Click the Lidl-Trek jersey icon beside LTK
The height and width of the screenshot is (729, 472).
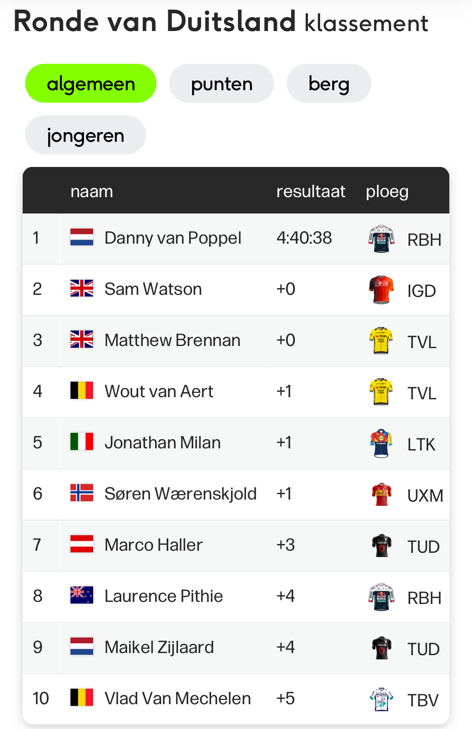point(381,443)
